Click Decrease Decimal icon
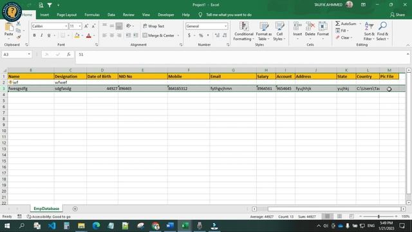412x232 pixels. click(x=225, y=35)
